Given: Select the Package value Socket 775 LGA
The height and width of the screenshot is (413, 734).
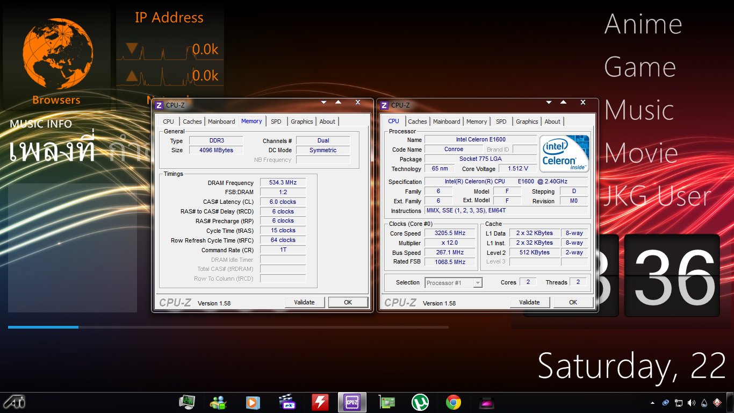Looking at the screenshot, I should [x=481, y=159].
